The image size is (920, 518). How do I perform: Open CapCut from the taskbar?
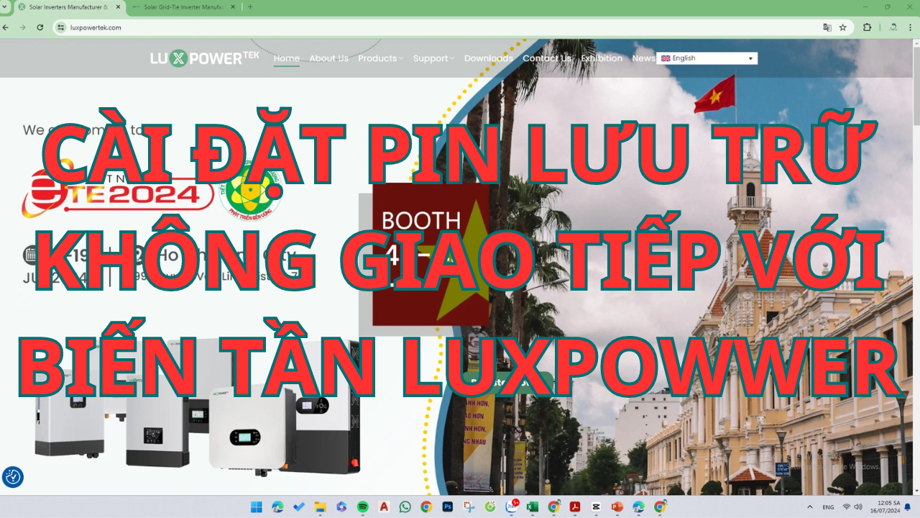[596, 506]
